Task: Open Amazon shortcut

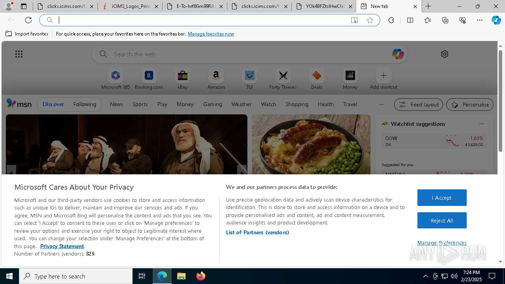Action: coord(216,79)
